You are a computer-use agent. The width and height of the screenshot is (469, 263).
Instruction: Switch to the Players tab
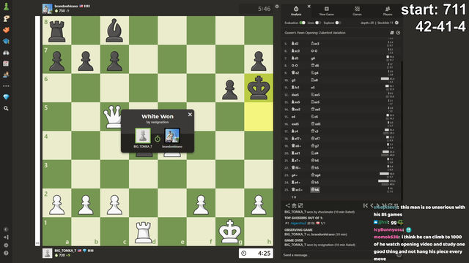pyautogui.click(x=388, y=11)
